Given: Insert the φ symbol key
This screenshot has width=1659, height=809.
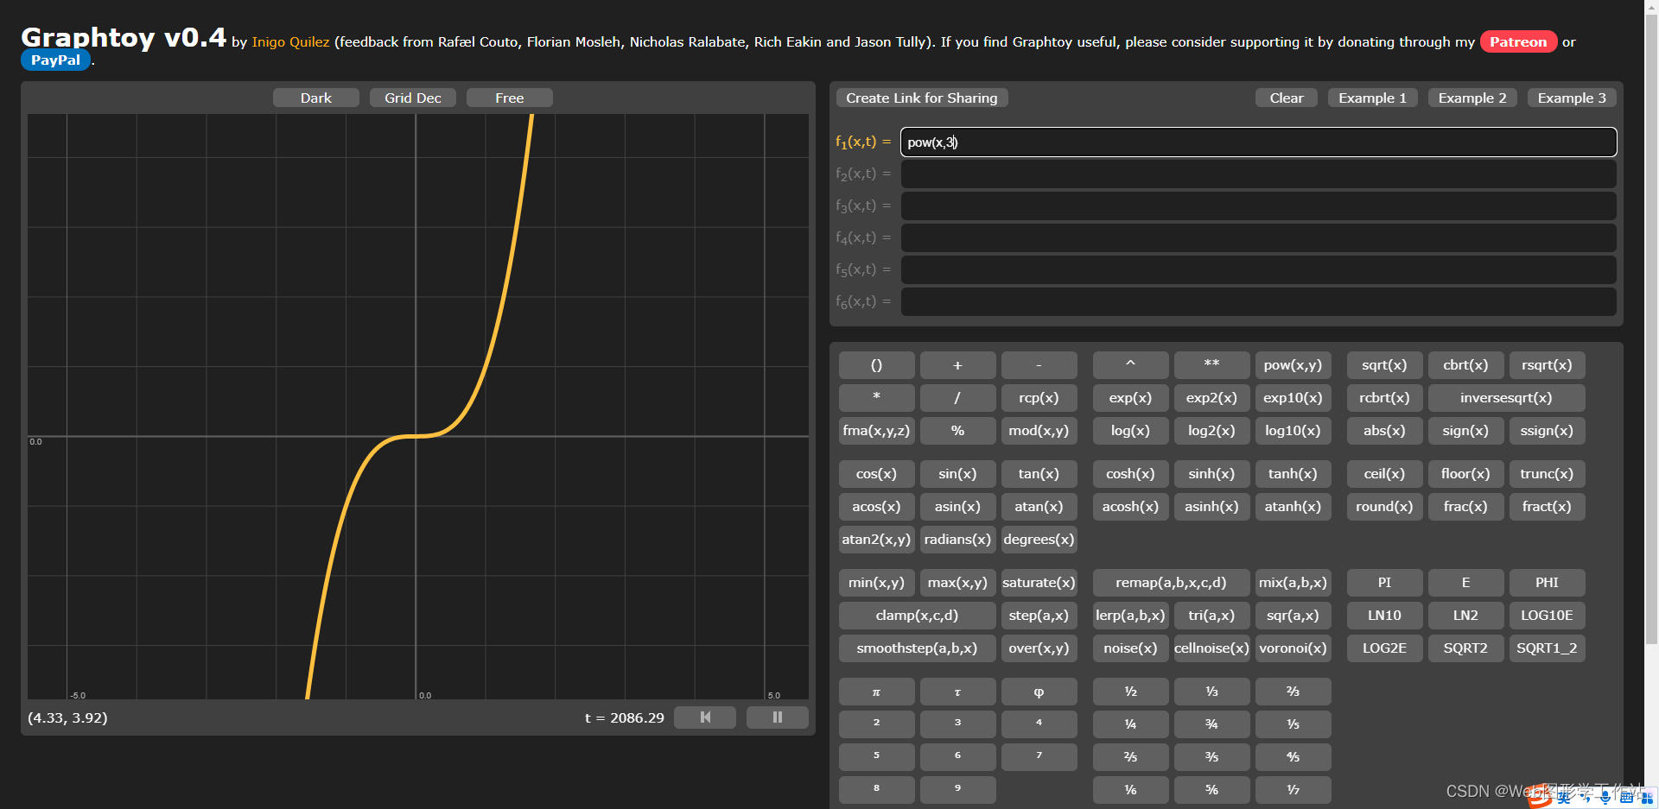Looking at the screenshot, I should (x=1039, y=692).
